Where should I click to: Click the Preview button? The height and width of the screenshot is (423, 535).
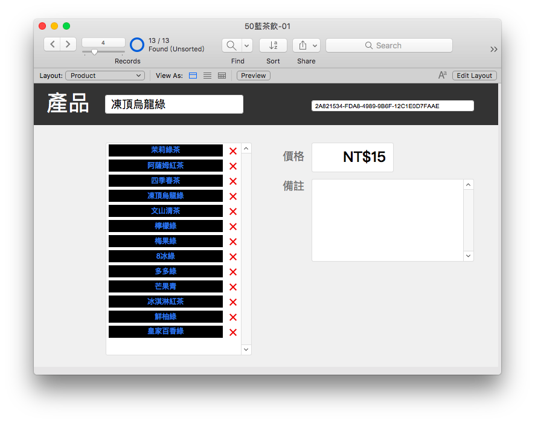[x=254, y=76]
